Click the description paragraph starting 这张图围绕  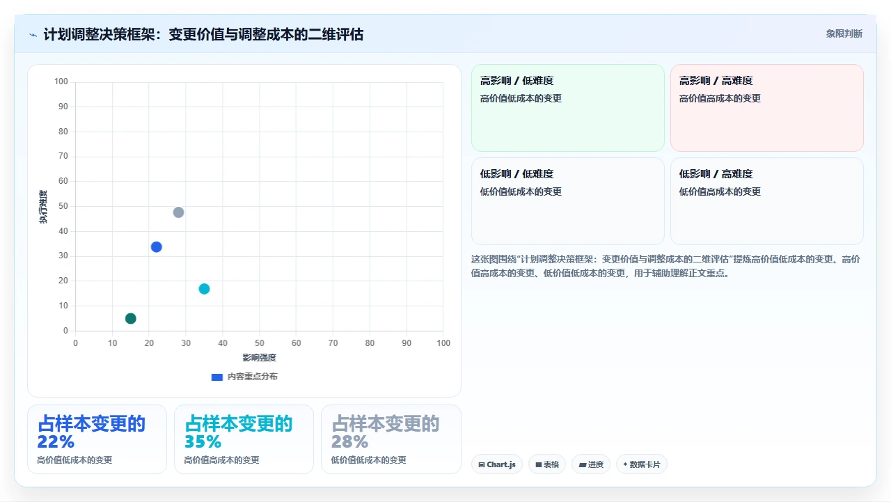click(666, 266)
